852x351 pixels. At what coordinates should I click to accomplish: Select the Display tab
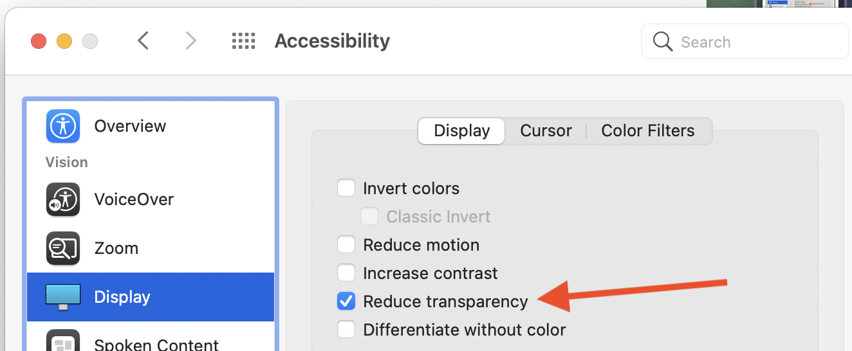coord(461,131)
